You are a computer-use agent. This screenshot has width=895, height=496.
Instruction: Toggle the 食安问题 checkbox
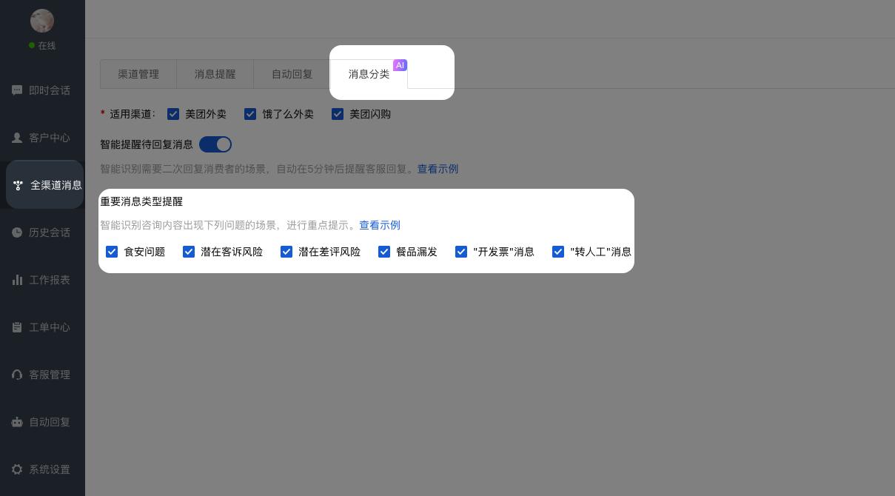pyautogui.click(x=112, y=252)
